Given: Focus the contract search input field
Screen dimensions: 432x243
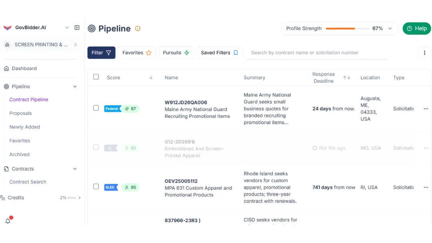Looking at the screenshot, I should pyautogui.click(x=316, y=53).
